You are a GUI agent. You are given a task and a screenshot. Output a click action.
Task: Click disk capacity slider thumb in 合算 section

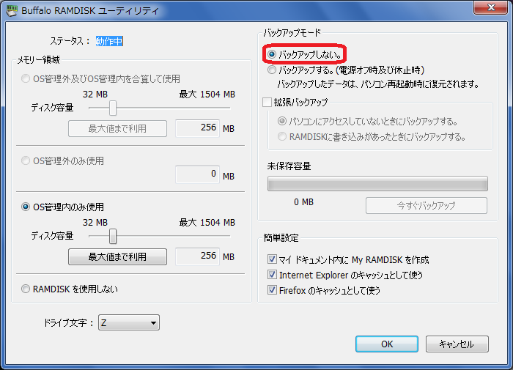tap(113, 108)
